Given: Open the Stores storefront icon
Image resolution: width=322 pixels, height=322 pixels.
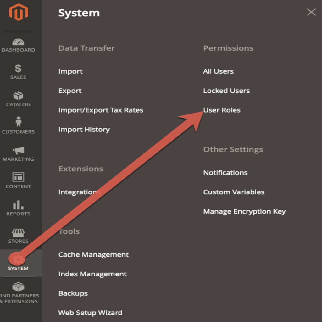Looking at the screenshot, I should tap(18, 233).
